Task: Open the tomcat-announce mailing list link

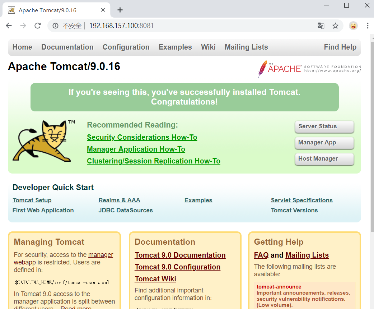Action: (279, 287)
